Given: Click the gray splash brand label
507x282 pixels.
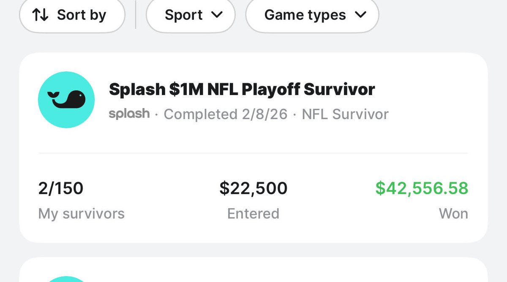Looking at the screenshot, I should [129, 114].
